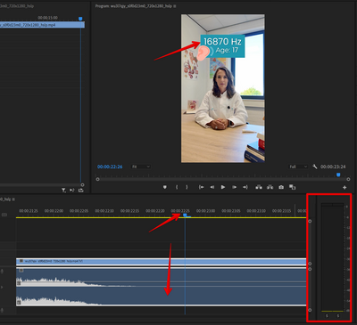Screen dimensions: 357x325
Task: Click the left panel zoom bar handle
Action: point(82,184)
